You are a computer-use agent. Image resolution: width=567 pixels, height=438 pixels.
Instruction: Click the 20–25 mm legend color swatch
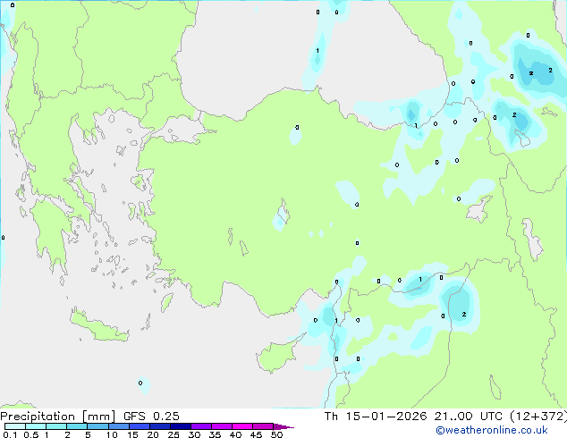point(160,426)
